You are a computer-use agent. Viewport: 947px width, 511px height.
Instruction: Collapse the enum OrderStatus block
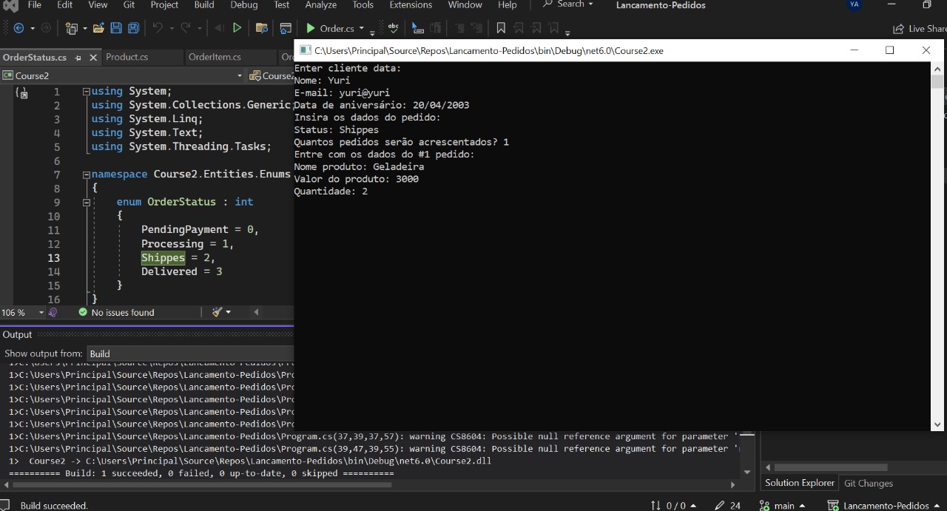click(87, 202)
